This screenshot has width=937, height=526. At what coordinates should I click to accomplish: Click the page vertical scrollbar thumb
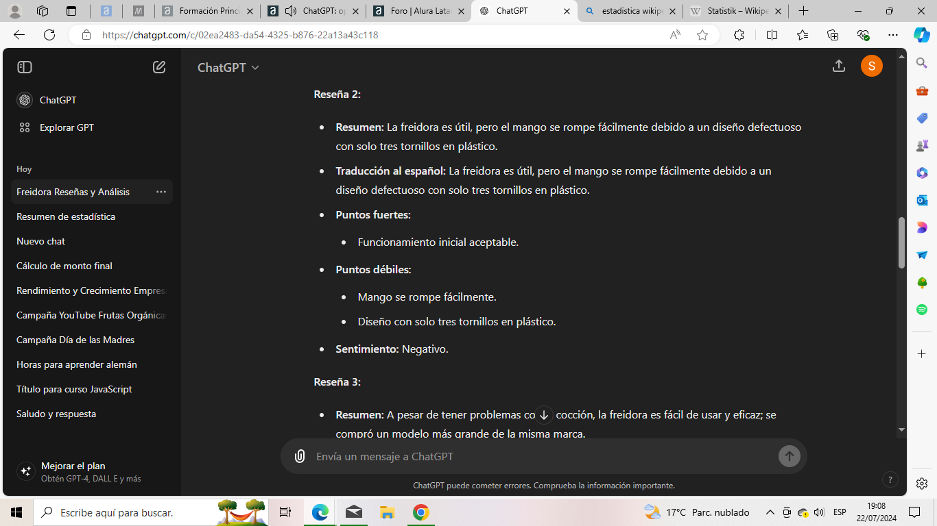tap(901, 242)
